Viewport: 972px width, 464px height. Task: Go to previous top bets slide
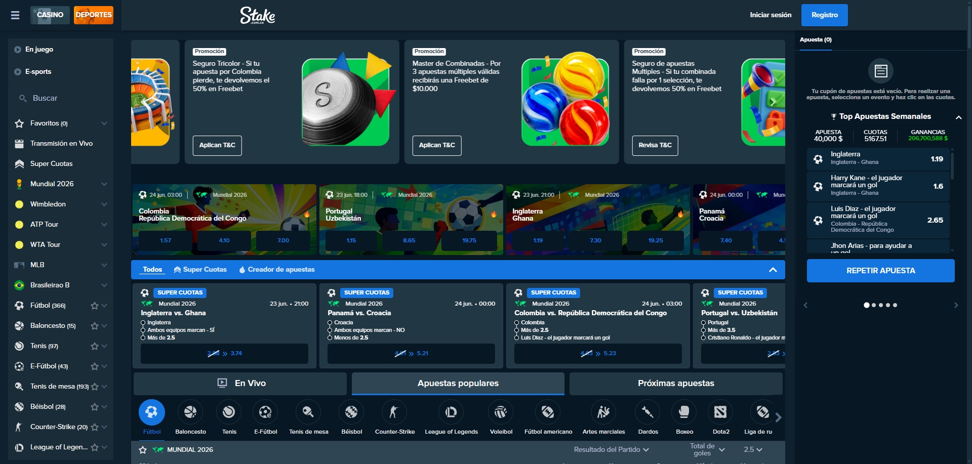pos(805,306)
